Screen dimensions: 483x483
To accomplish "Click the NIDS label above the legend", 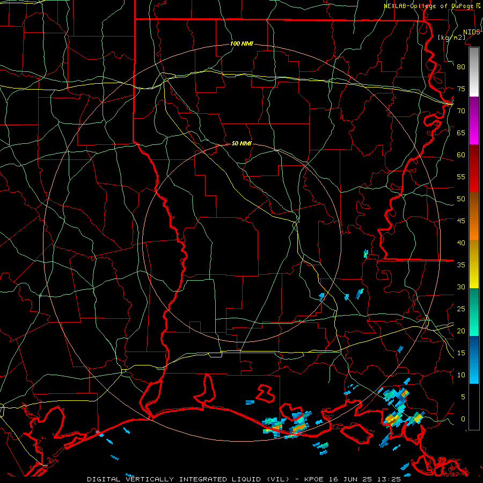I will pyautogui.click(x=471, y=32).
